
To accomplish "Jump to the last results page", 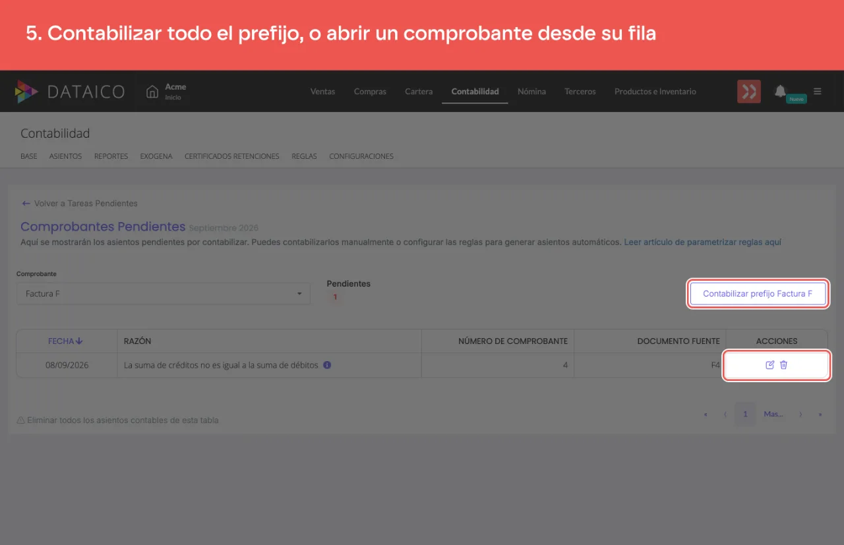I will 820,415.
